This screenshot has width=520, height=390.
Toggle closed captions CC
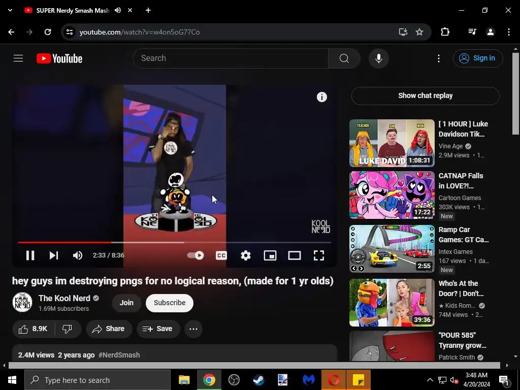pos(221,255)
